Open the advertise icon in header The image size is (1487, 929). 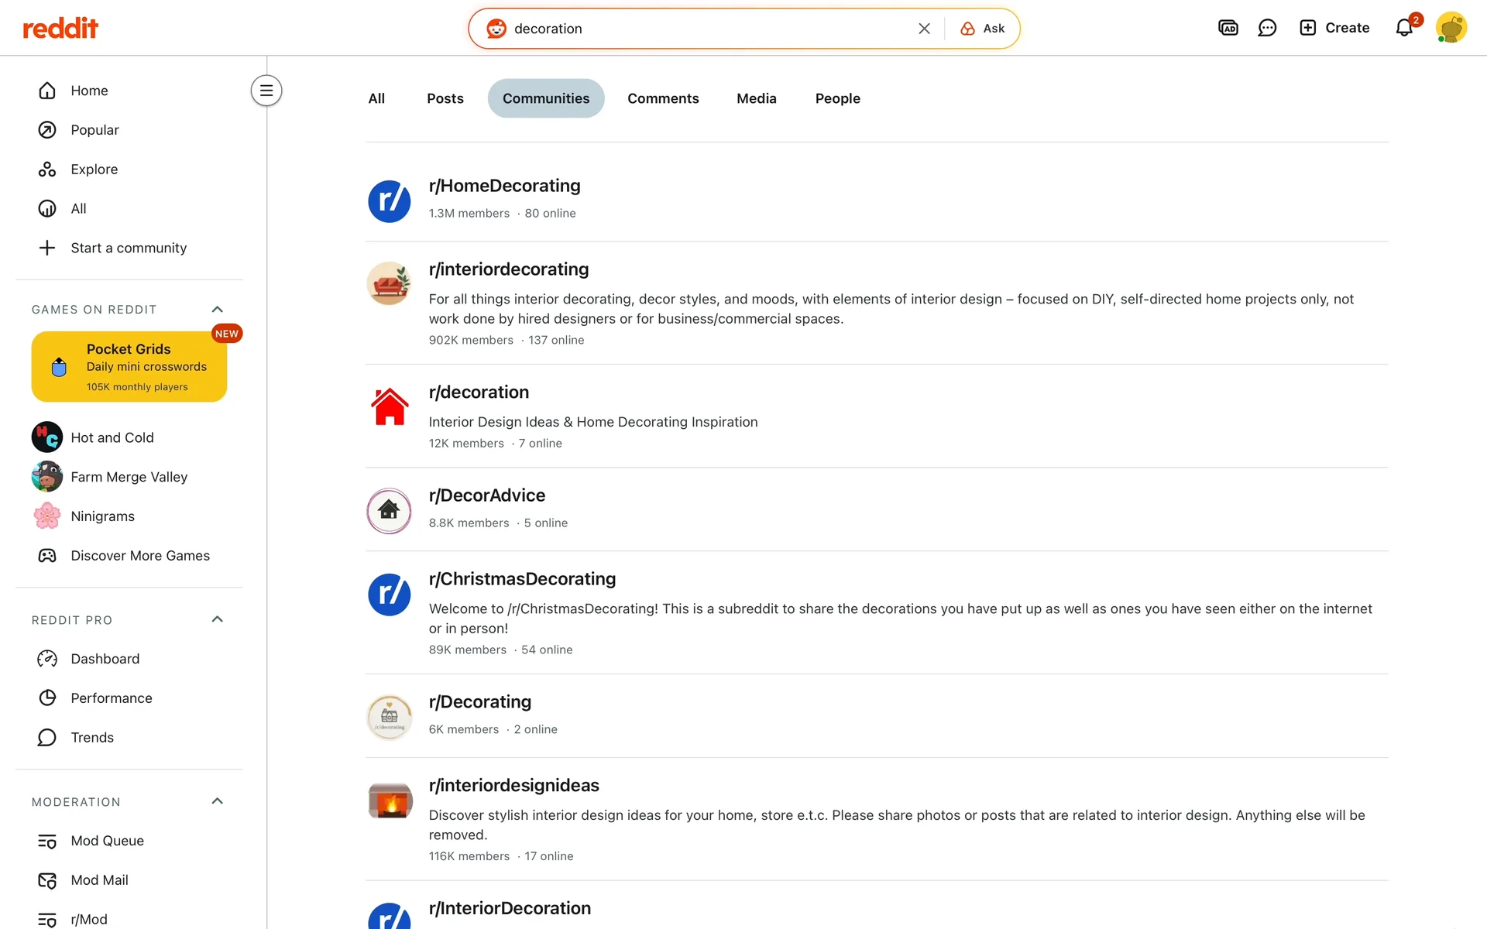tap(1228, 28)
